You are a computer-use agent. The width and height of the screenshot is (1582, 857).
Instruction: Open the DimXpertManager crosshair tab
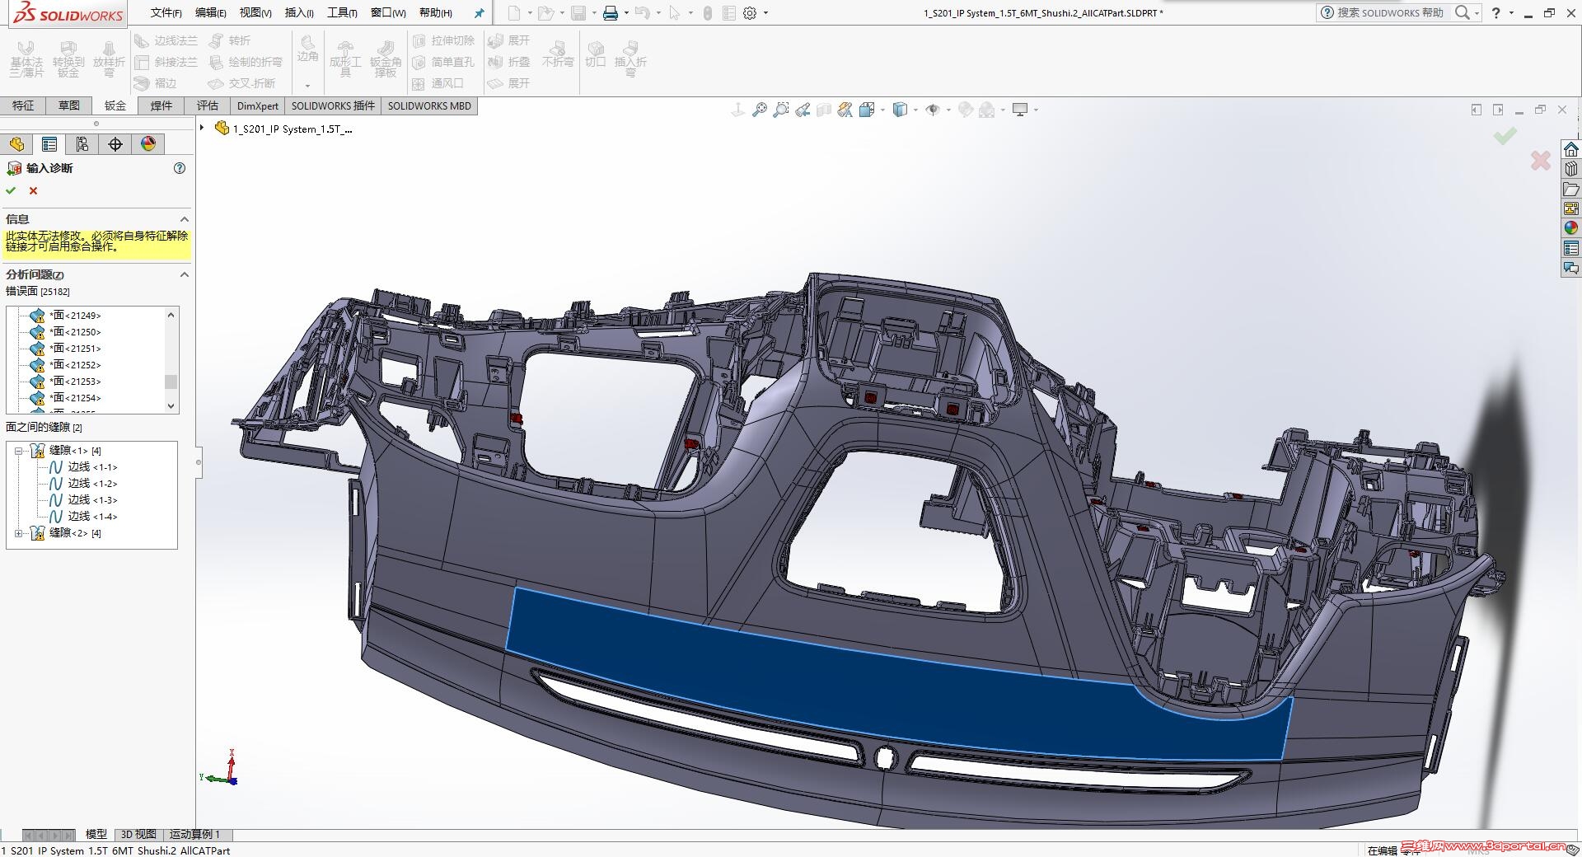click(x=115, y=144)
